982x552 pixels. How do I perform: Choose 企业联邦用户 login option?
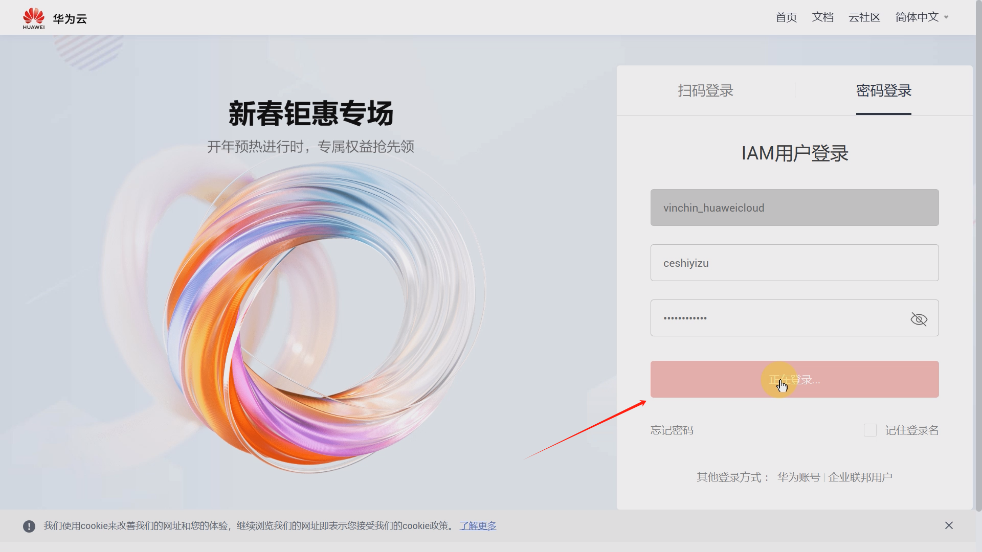(x=860, y=477)
